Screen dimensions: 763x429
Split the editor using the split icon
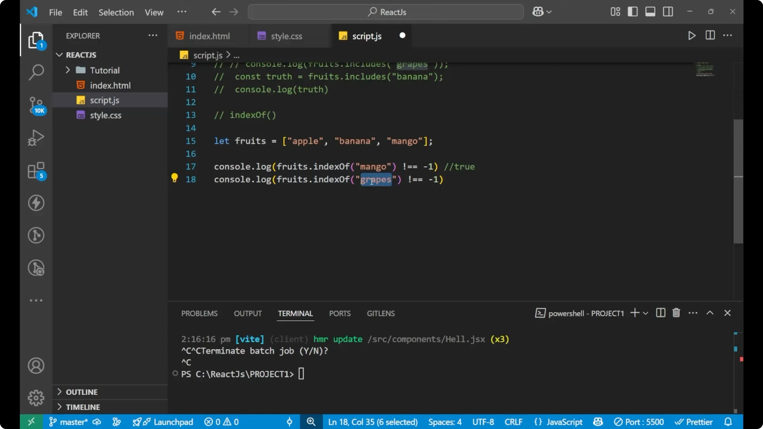(710, 35)
